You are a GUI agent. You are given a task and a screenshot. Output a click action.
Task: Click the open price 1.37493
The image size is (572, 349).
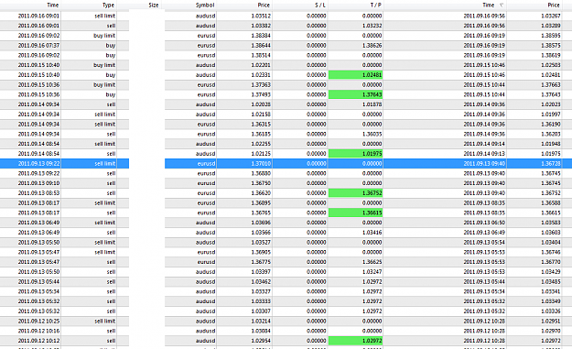coord(261,94)
